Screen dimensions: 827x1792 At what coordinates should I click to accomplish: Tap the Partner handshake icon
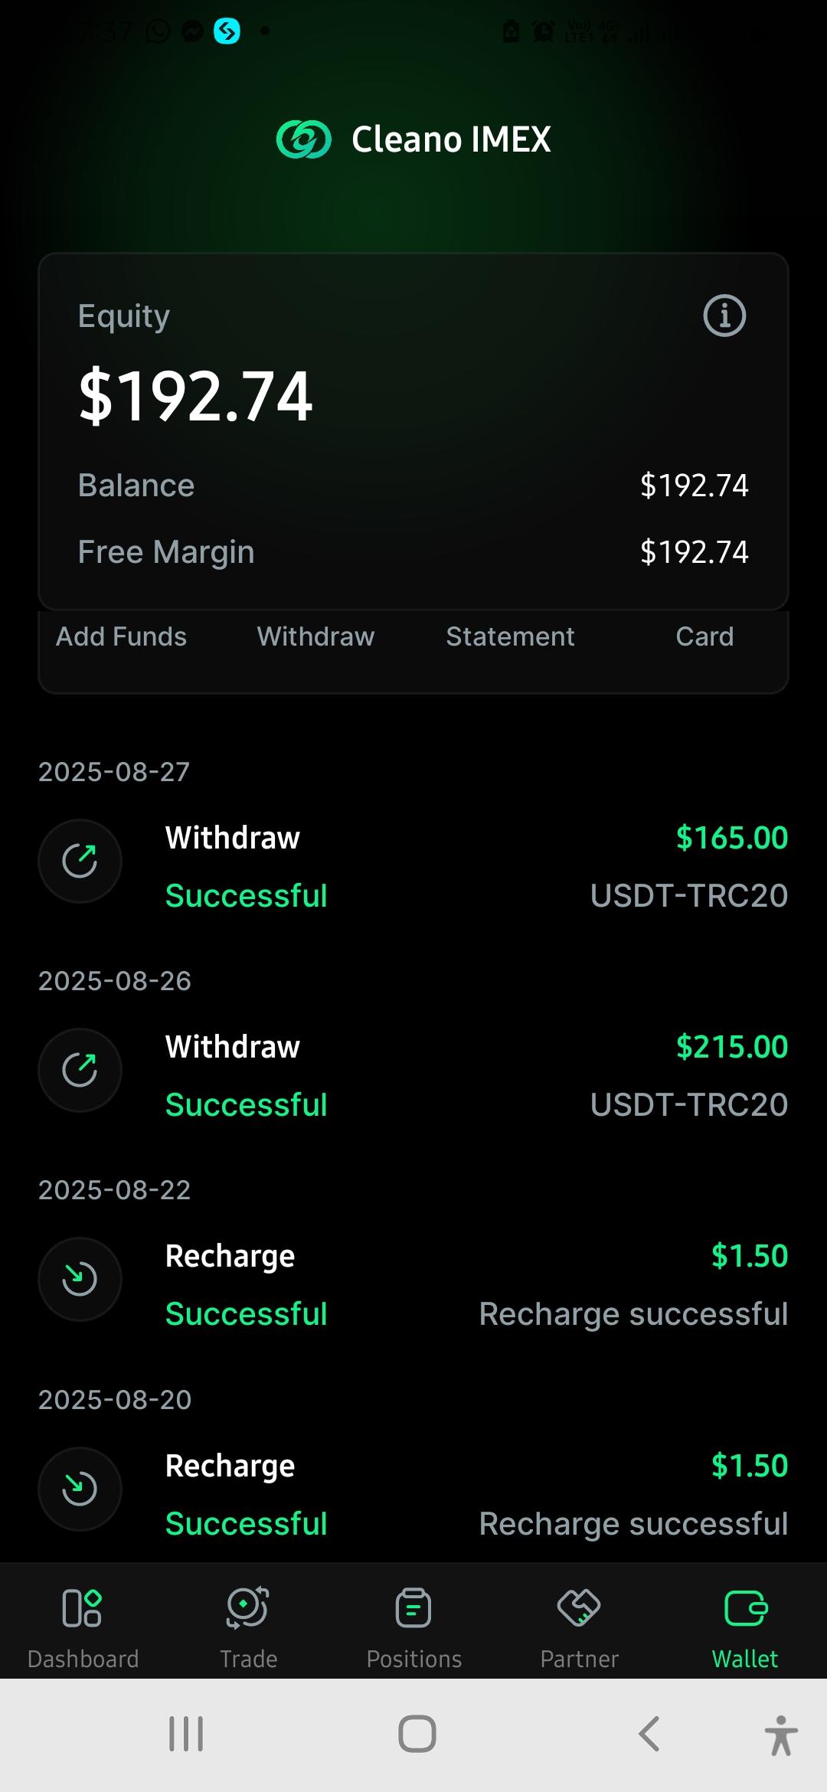579,1607
